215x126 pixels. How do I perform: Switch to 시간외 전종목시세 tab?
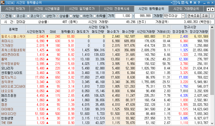point(117,9)
